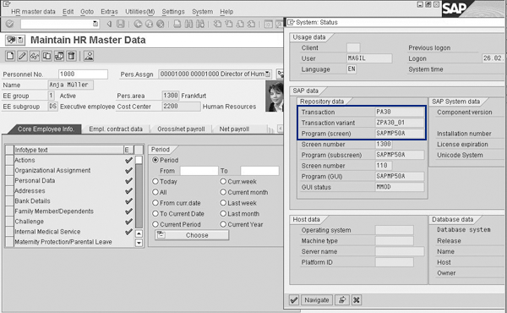The height and width of the screenshot is (313, 507).
Task: Click the yellow Exit icon in toolbar
Action: (x=149, y=24)
